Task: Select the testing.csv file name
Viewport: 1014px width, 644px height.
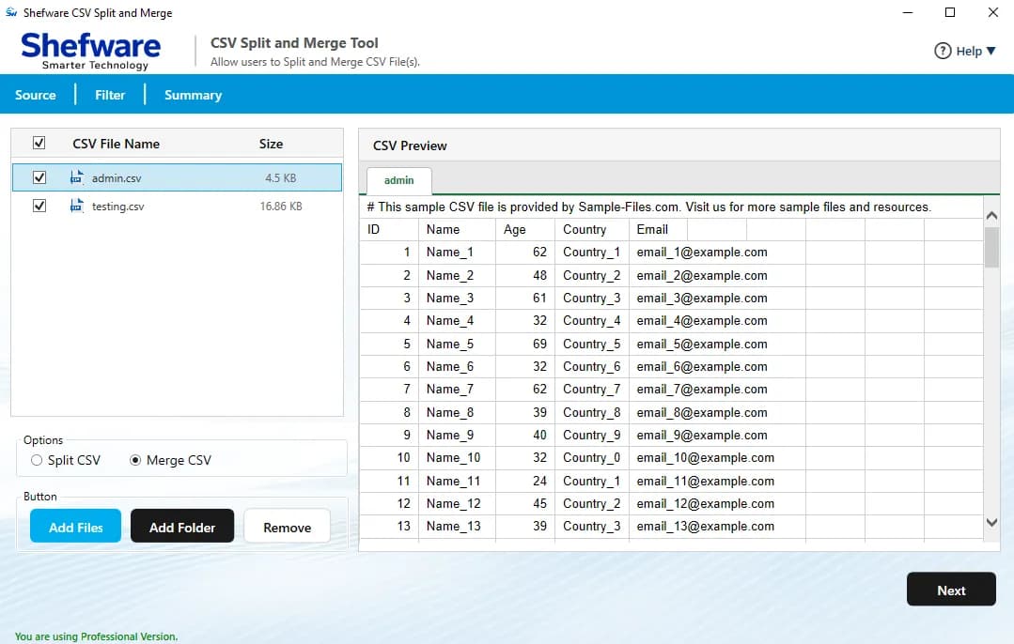Action: coord(117,207)
